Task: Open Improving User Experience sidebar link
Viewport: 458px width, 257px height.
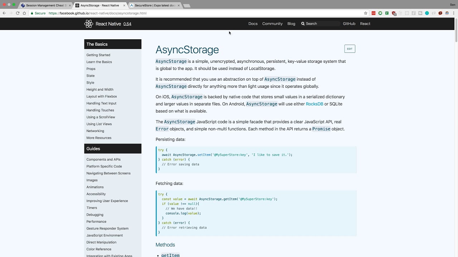Action: pyautogui.click(x=107, y=201)
